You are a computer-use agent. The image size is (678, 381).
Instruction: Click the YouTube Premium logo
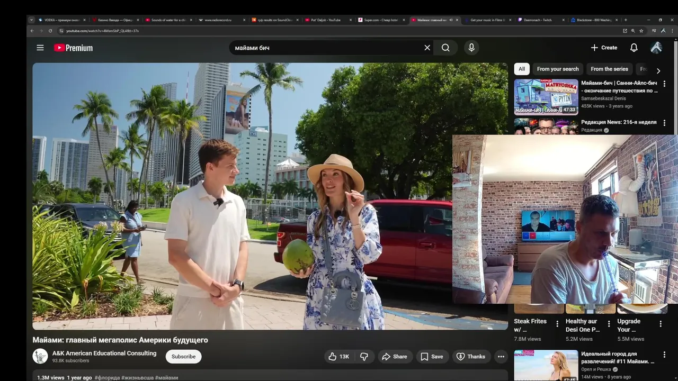[73, 48]
